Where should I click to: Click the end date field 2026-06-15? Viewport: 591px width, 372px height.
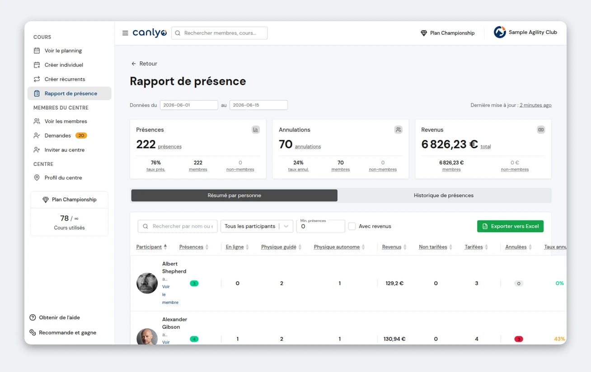[258, 105]
